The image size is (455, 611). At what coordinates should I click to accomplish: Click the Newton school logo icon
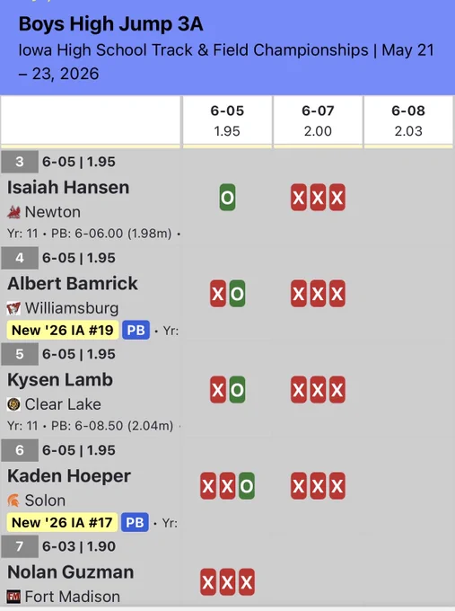13,212
